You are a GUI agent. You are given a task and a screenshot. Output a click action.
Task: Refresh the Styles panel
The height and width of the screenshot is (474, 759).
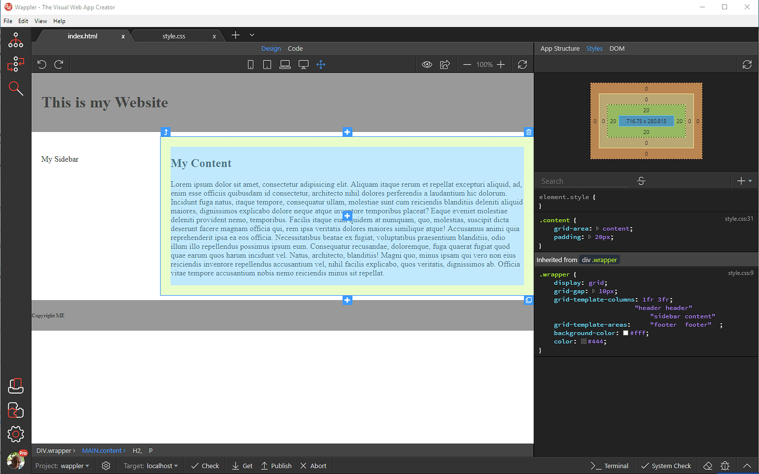[747, 64]
